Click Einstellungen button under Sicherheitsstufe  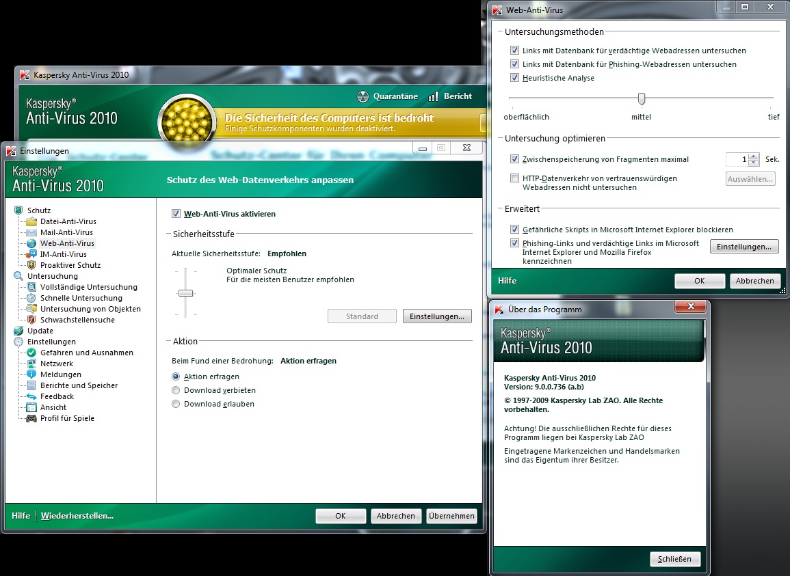click(x=437, y=316)
